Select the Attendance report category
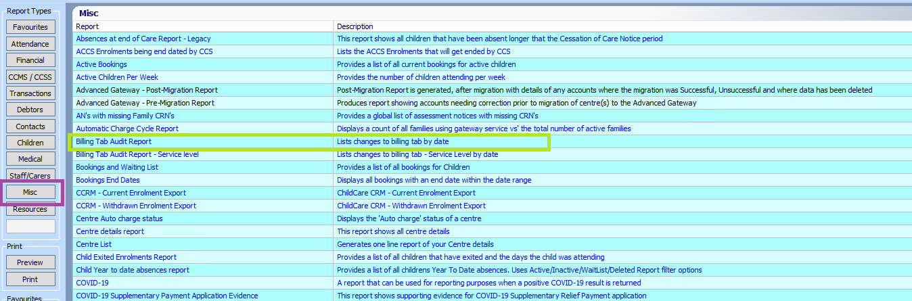This screenshot has width=912, height=301. (x=30, y=44)
